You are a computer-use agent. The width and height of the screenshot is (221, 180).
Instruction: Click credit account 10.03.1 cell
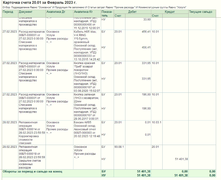click(x=156, y=122)
